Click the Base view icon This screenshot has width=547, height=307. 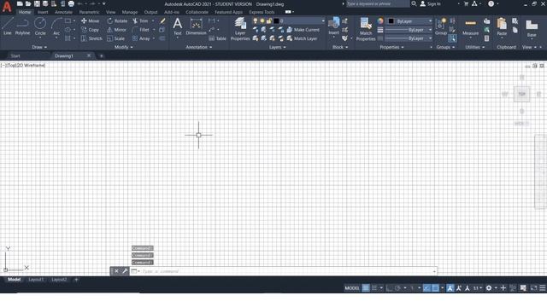coord(532,28)
